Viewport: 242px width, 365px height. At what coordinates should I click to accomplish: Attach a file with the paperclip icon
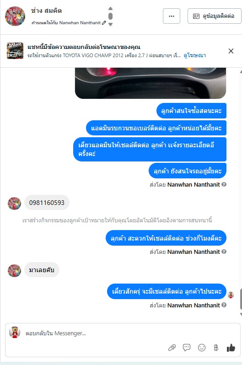coord(172,348)
